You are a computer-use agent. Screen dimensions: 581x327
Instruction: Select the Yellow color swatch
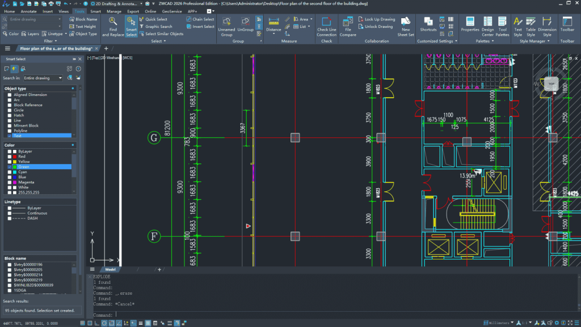tap(14, 161)
